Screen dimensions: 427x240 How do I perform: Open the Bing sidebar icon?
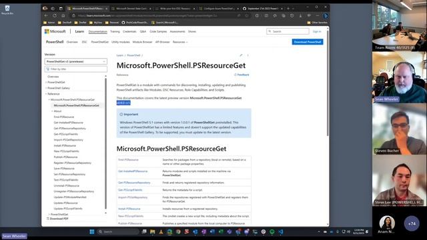click(x=326, y=16)
